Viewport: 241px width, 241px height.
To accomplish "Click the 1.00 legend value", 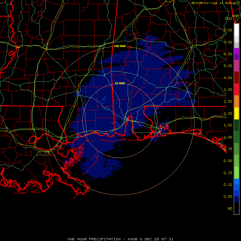I will [228, 137].
